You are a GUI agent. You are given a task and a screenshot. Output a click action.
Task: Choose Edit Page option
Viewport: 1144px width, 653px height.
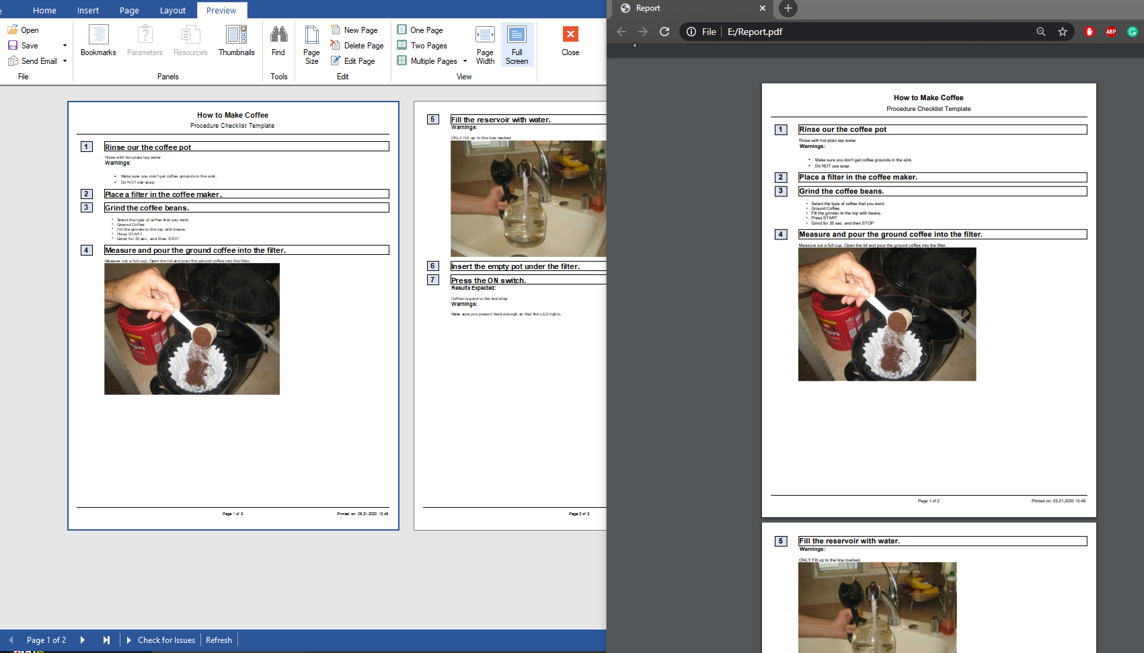click(353, 61)
